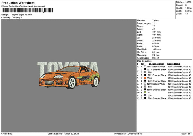The width and height of the screenshot is (193, 136).
Task: Click the 'Color changes:' value 11
Action: [x=153, y=23]
